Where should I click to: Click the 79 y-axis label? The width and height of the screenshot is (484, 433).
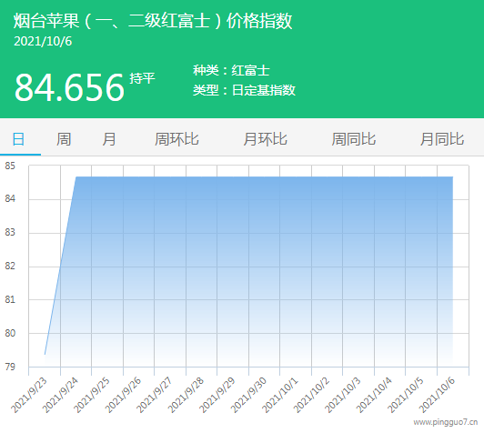10,367
